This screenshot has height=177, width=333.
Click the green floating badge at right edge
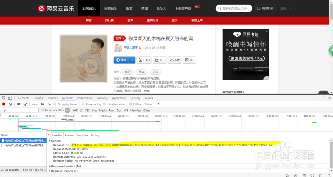331,50
